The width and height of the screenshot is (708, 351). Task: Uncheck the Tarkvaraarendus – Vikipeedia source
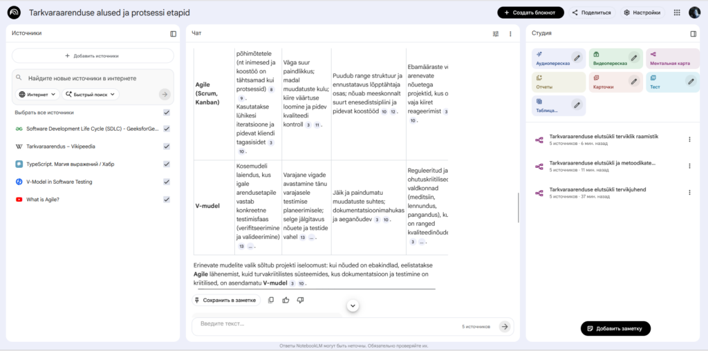pos(167,146)
